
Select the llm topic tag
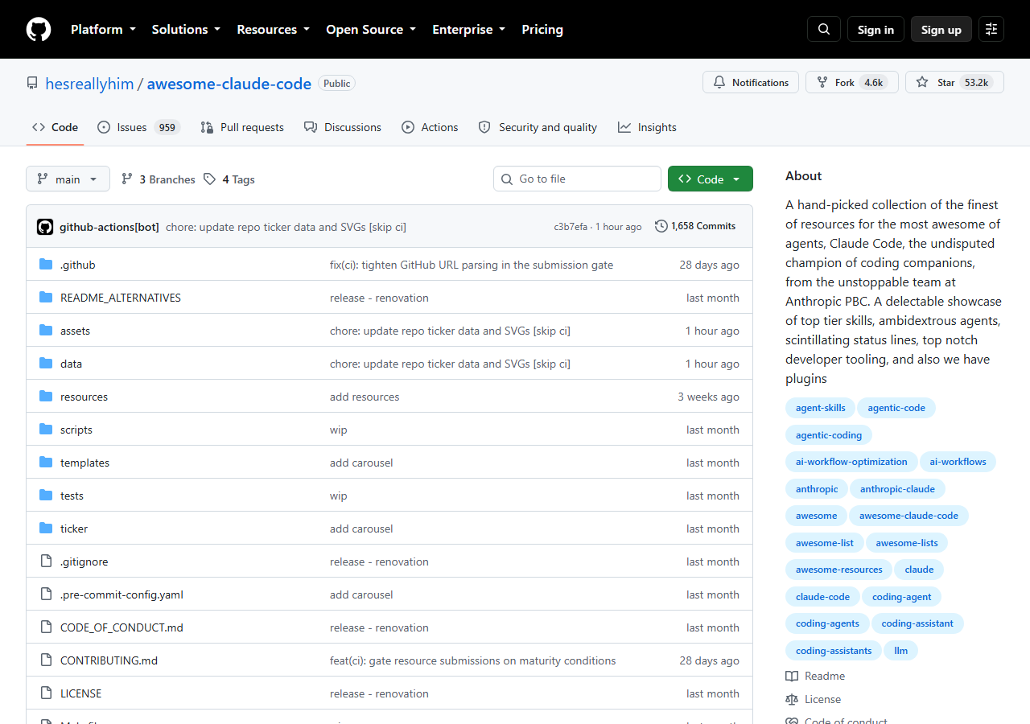click(x=901, y=651)
